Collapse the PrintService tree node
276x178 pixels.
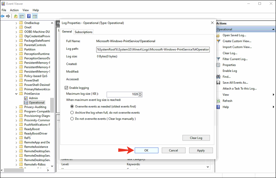[17, 94]
